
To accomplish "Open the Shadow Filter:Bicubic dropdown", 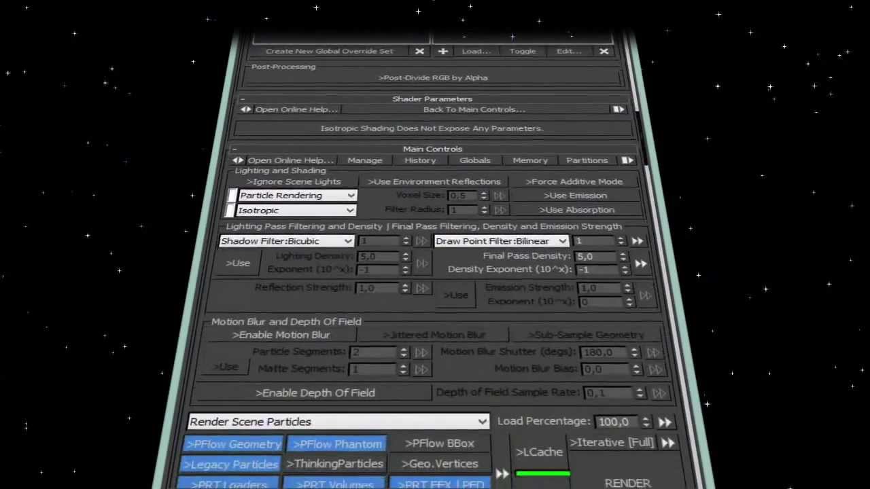I will click(286, 241).
